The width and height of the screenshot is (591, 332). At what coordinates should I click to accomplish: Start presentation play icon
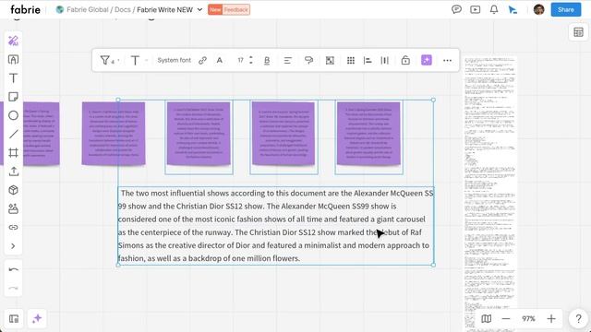(x=476, y=10)
